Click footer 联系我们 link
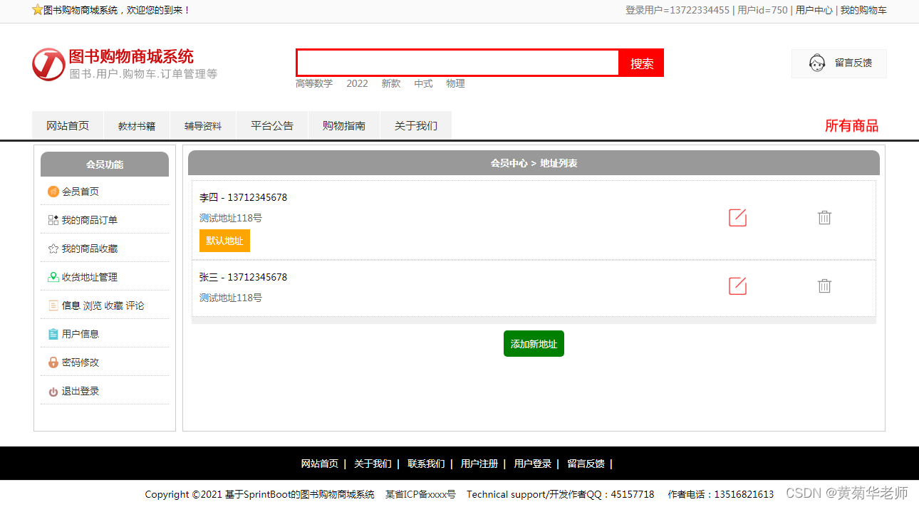 426,464
